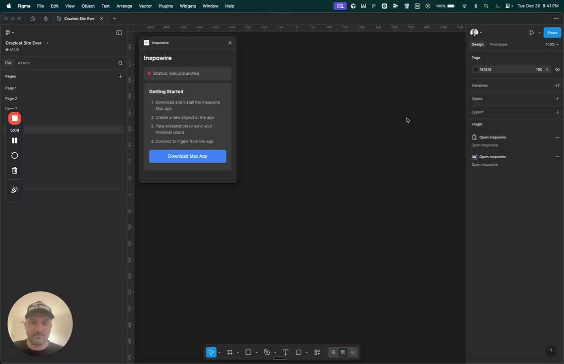Close the Craziest Site Ever tab
The width and height of the screenshot is (564, 364).
[101, 19]
